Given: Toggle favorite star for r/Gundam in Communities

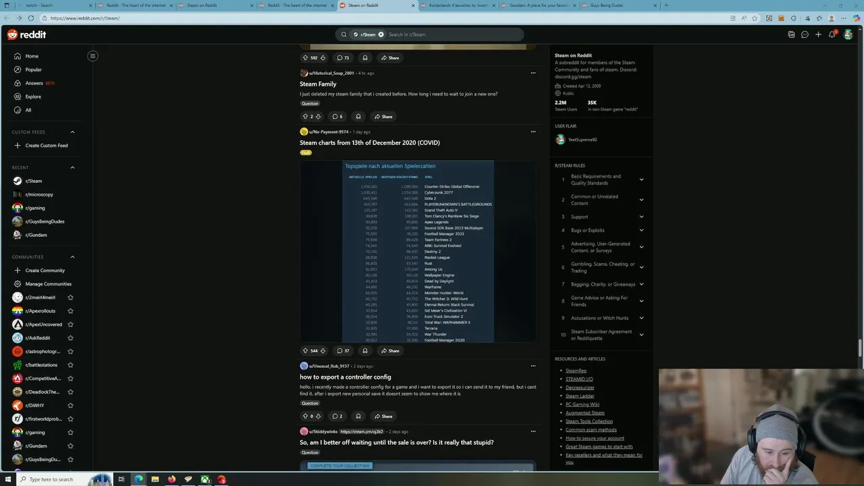Looking at the screenshot, I should coord(70,446).
